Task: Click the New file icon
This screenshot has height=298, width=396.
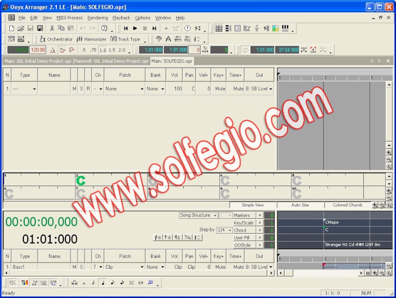Action: (11, 28)
